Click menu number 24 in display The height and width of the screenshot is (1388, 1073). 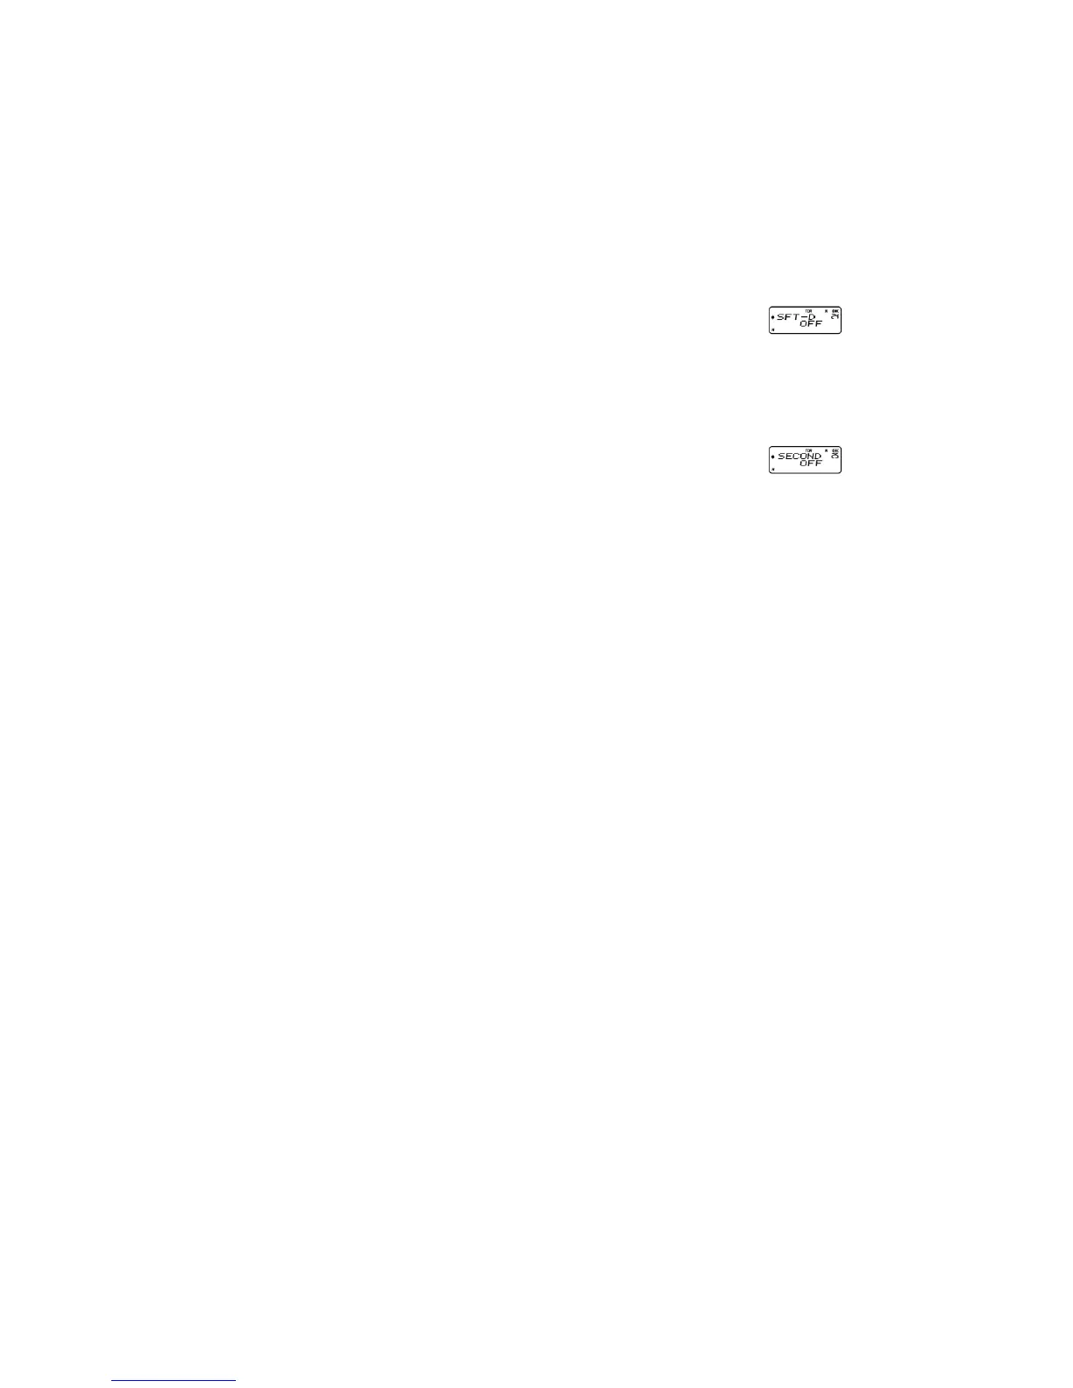[835, 316]
